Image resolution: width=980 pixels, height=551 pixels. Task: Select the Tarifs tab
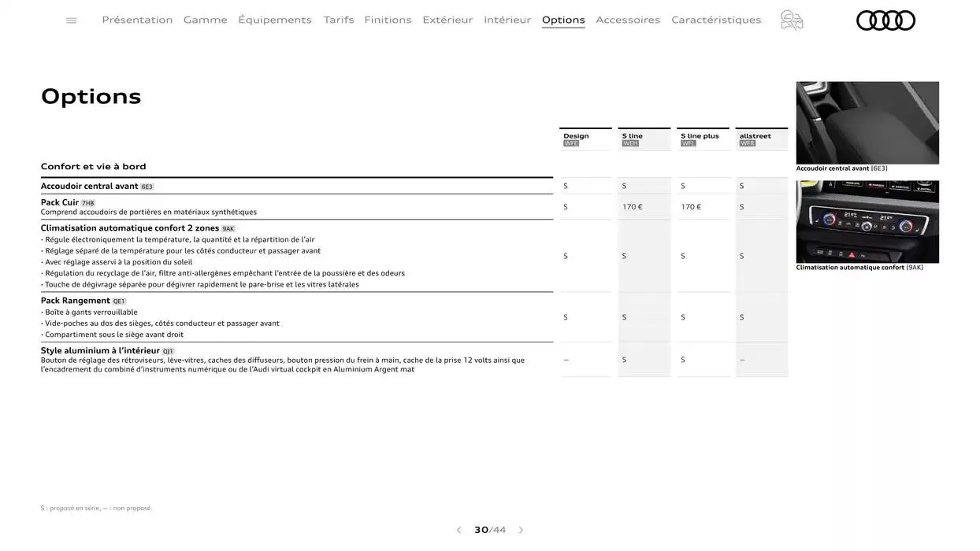[x=338, y=20]
